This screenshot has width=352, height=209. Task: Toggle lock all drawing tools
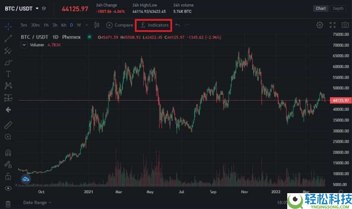tap(8, 176)
